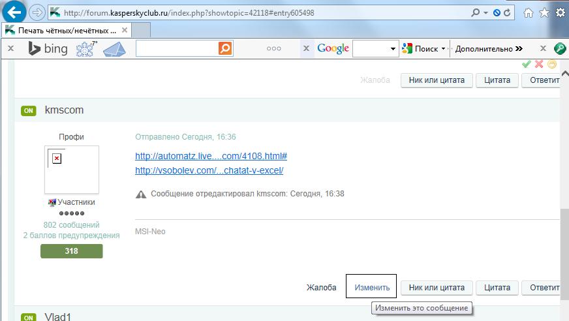
Task: Click the Изменить edit button
Action: pos(372,288)
